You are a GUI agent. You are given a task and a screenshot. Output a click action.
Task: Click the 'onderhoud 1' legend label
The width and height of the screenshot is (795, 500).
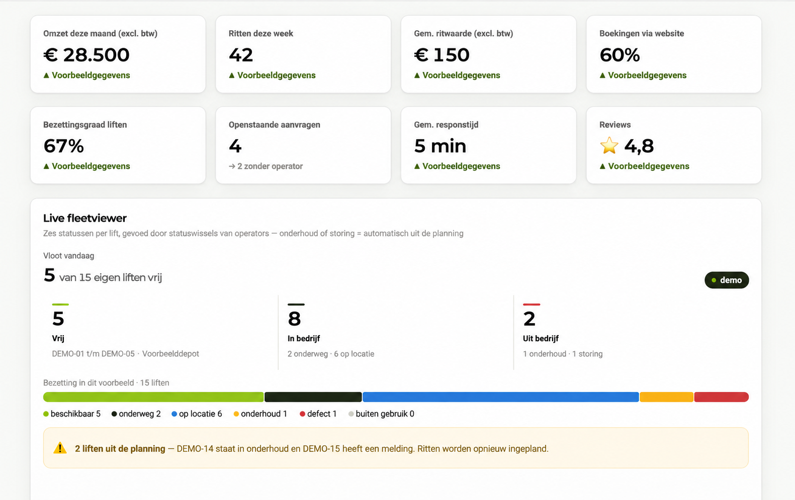(x=264, y=414)
